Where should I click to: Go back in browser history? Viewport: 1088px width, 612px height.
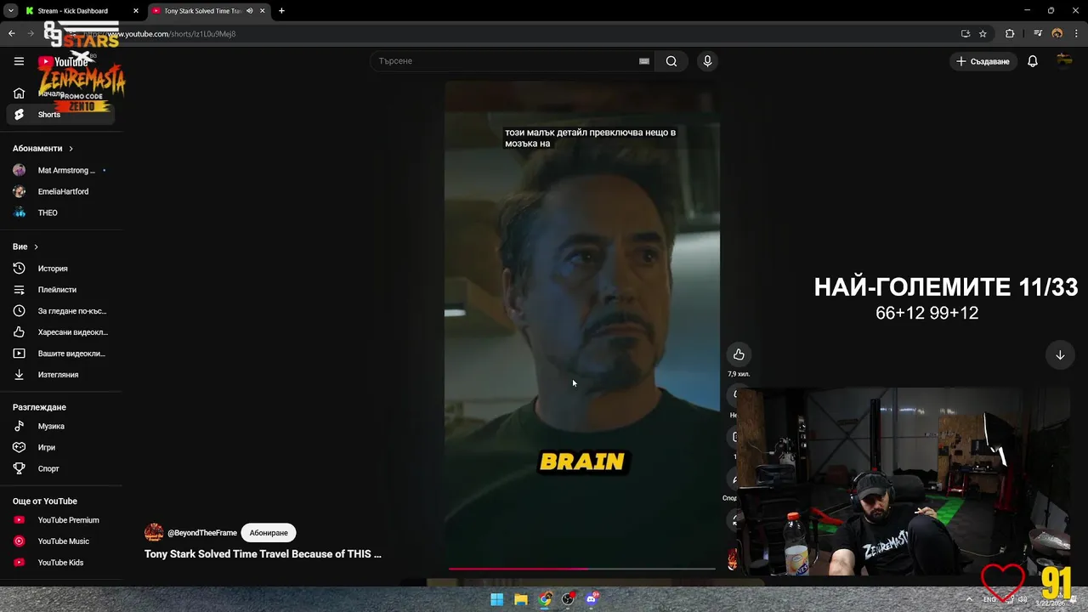coord(12,34)
